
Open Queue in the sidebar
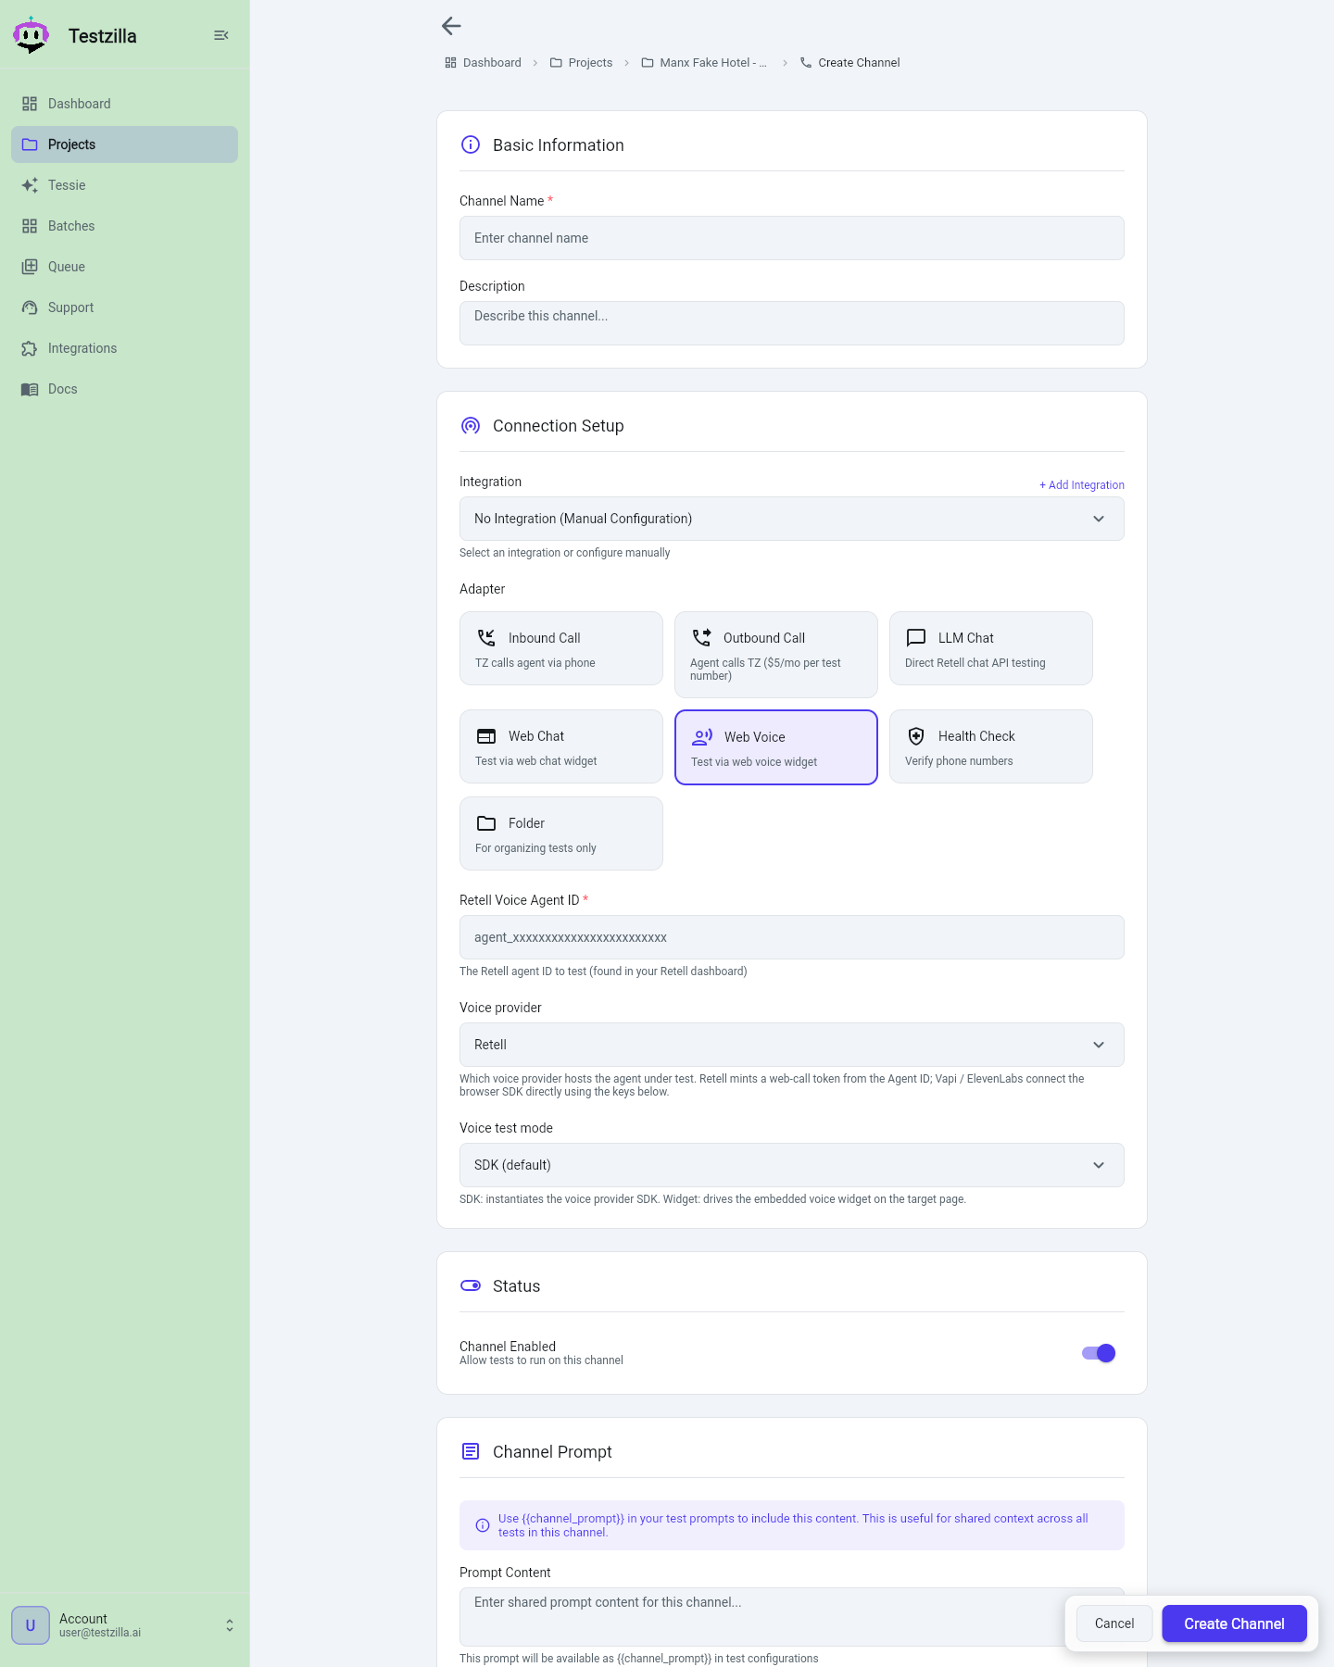click(x=124, y=267)
